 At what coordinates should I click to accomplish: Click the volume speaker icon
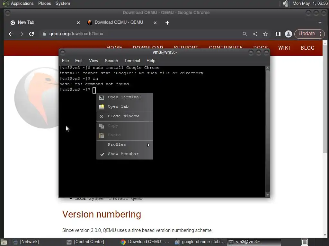click(x=286, y=4)
